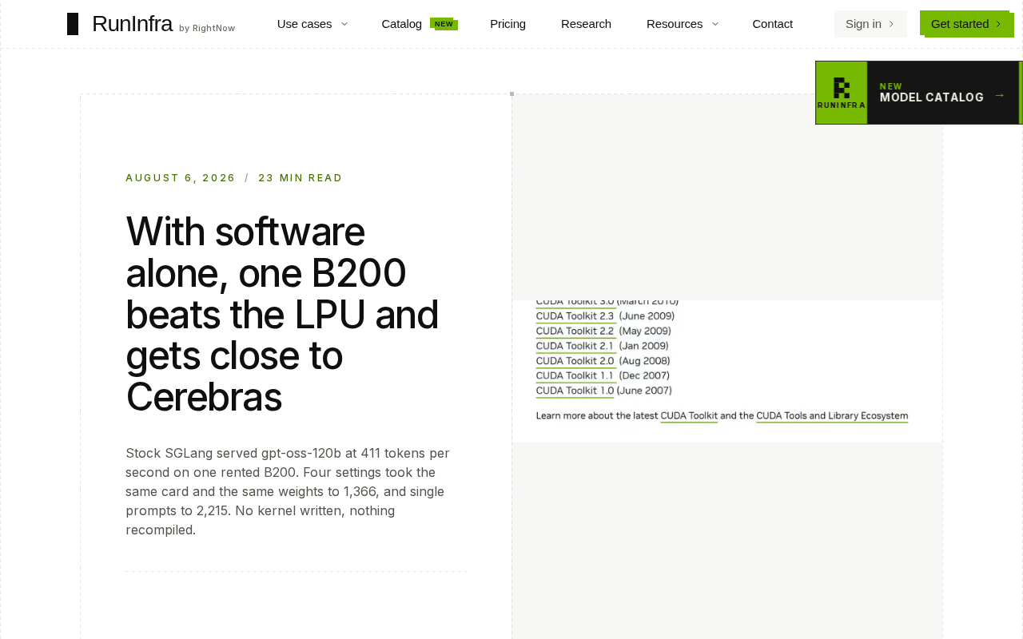Open the Research page
The width and height of the screenshot is (1023, 639).
[x=586, y=24]
